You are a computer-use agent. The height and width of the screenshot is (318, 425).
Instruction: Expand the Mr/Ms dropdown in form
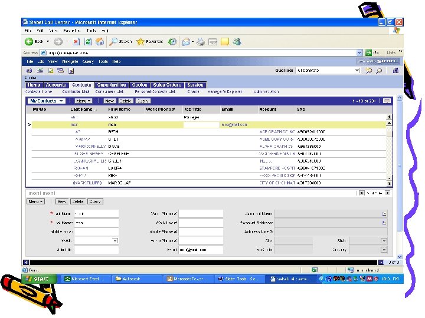click(x=115, y=240)
